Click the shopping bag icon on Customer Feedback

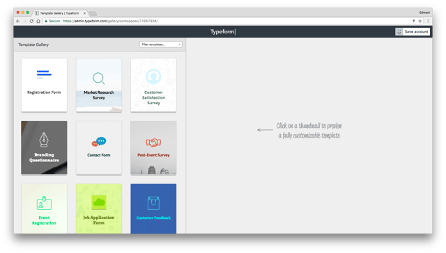[153, 203]
